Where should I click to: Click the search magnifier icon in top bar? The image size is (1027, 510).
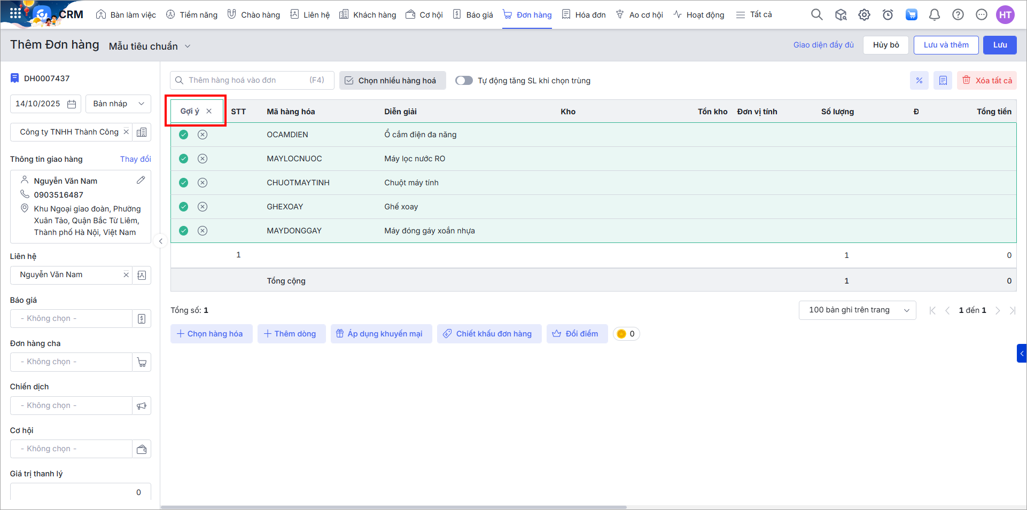[x=816, y=15]
